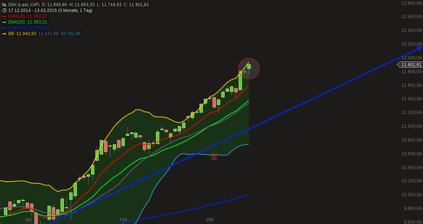
Task: Select the red circle annotation on the latest candle
Action: coord(249,68)
